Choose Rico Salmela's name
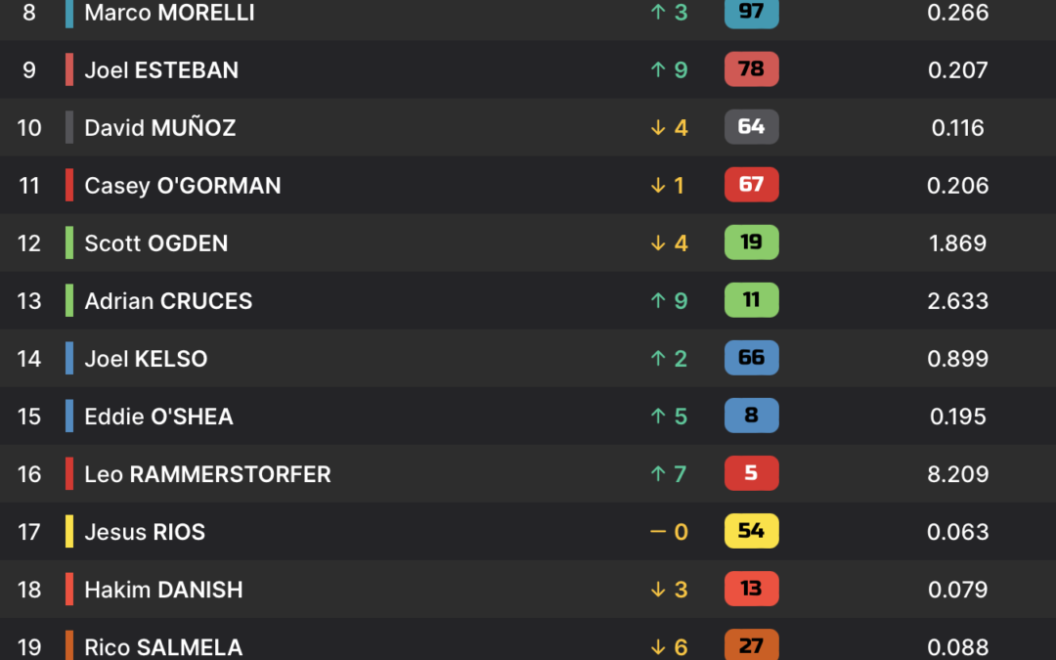This screenshot has height=660, width=1056. tap(163, 646)
